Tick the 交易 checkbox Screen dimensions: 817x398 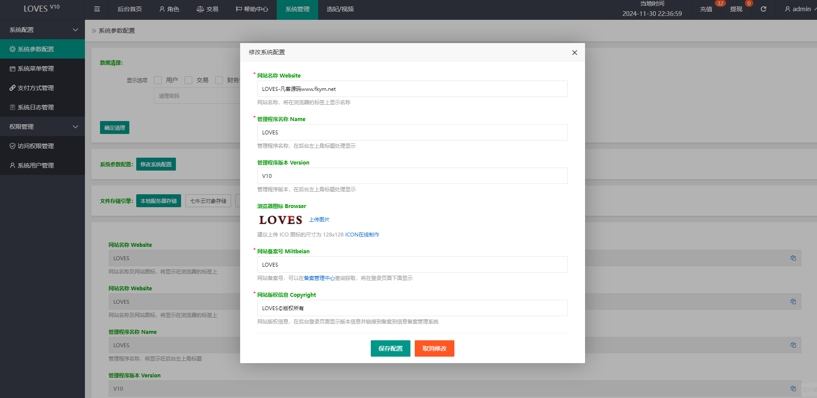(x=188, y=80)
